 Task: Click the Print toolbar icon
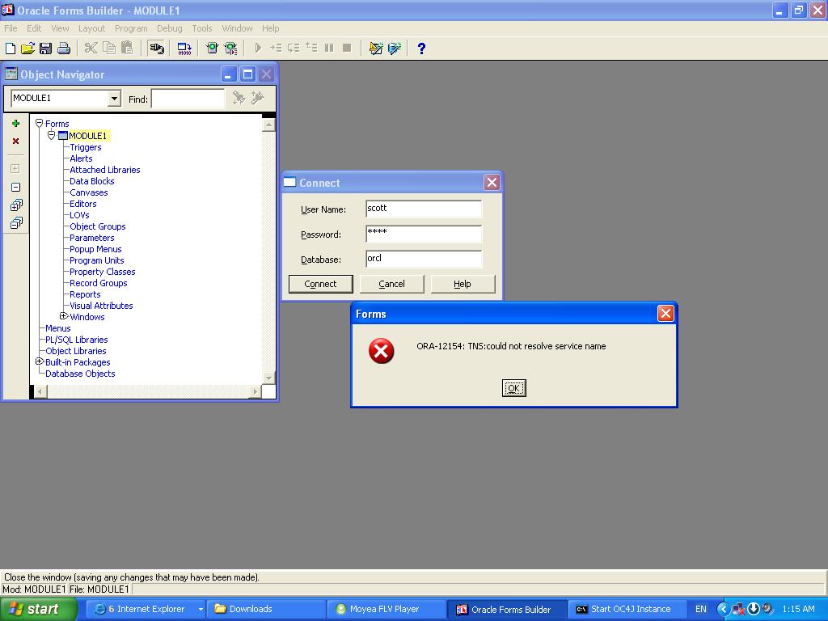pos(64,49)
